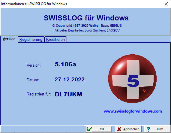
Task: Click the blue question mark Hilfe icon
Action: click(148, 129)
